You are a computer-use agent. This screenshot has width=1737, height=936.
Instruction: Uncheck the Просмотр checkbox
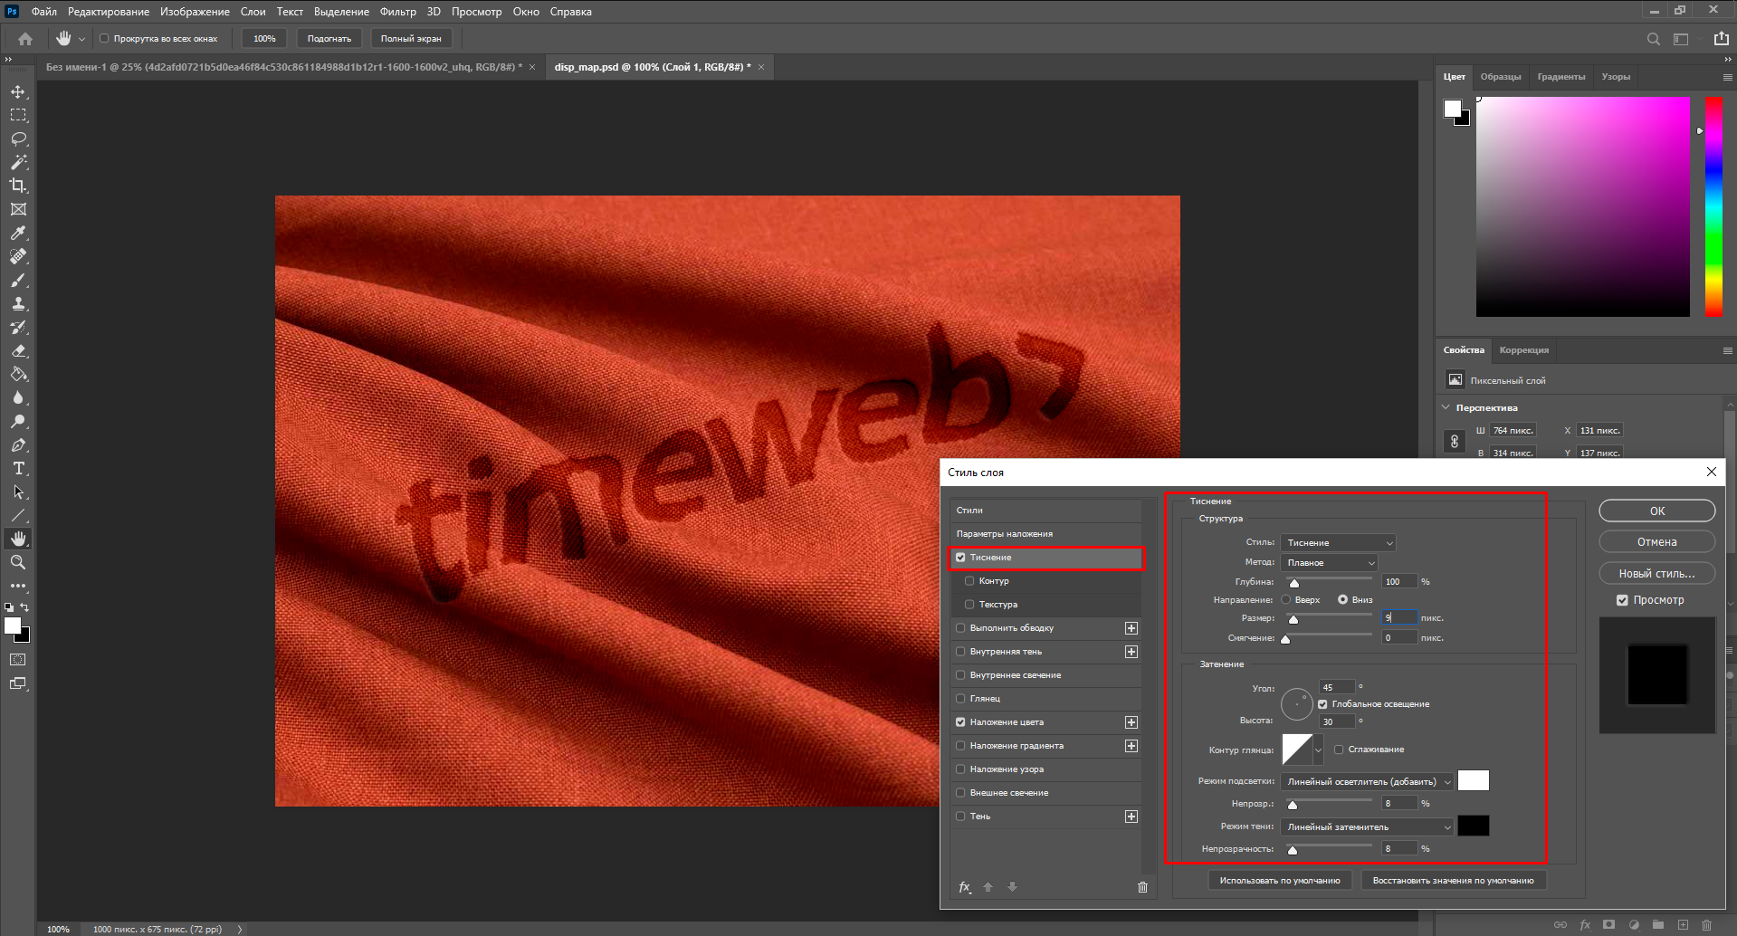click(1622, 600)
